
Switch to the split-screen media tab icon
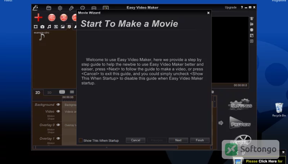[x=56, y=27]
